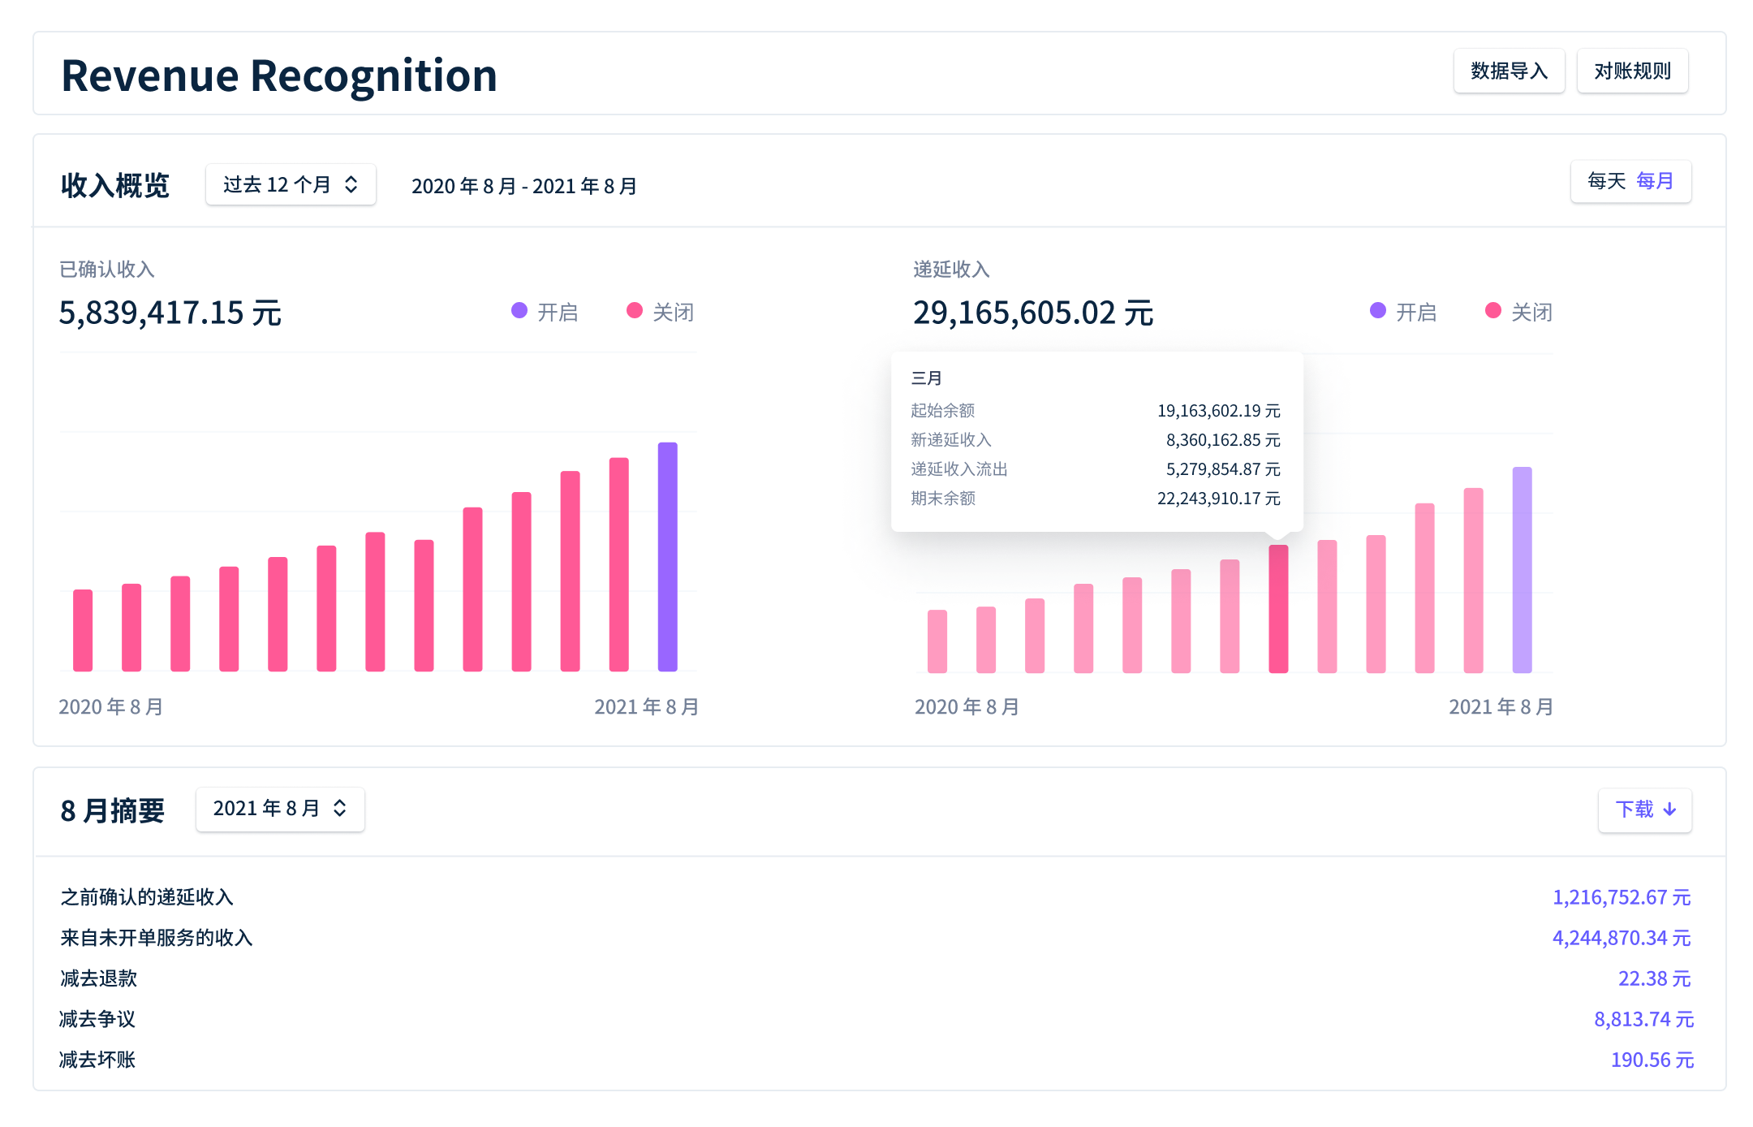Click the up-down chevron in 过去 12 个月 selector
The height and width of the screenshot is (1127, 1753).
click(351, 185)
